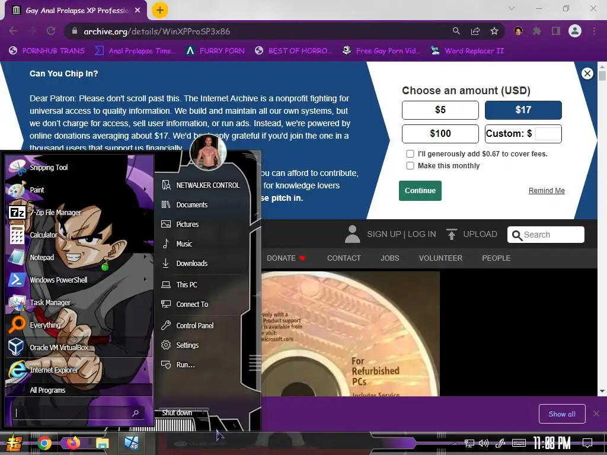
Task: Open the Chrome extensions puzzle icon
Action: tap(537, 31)
